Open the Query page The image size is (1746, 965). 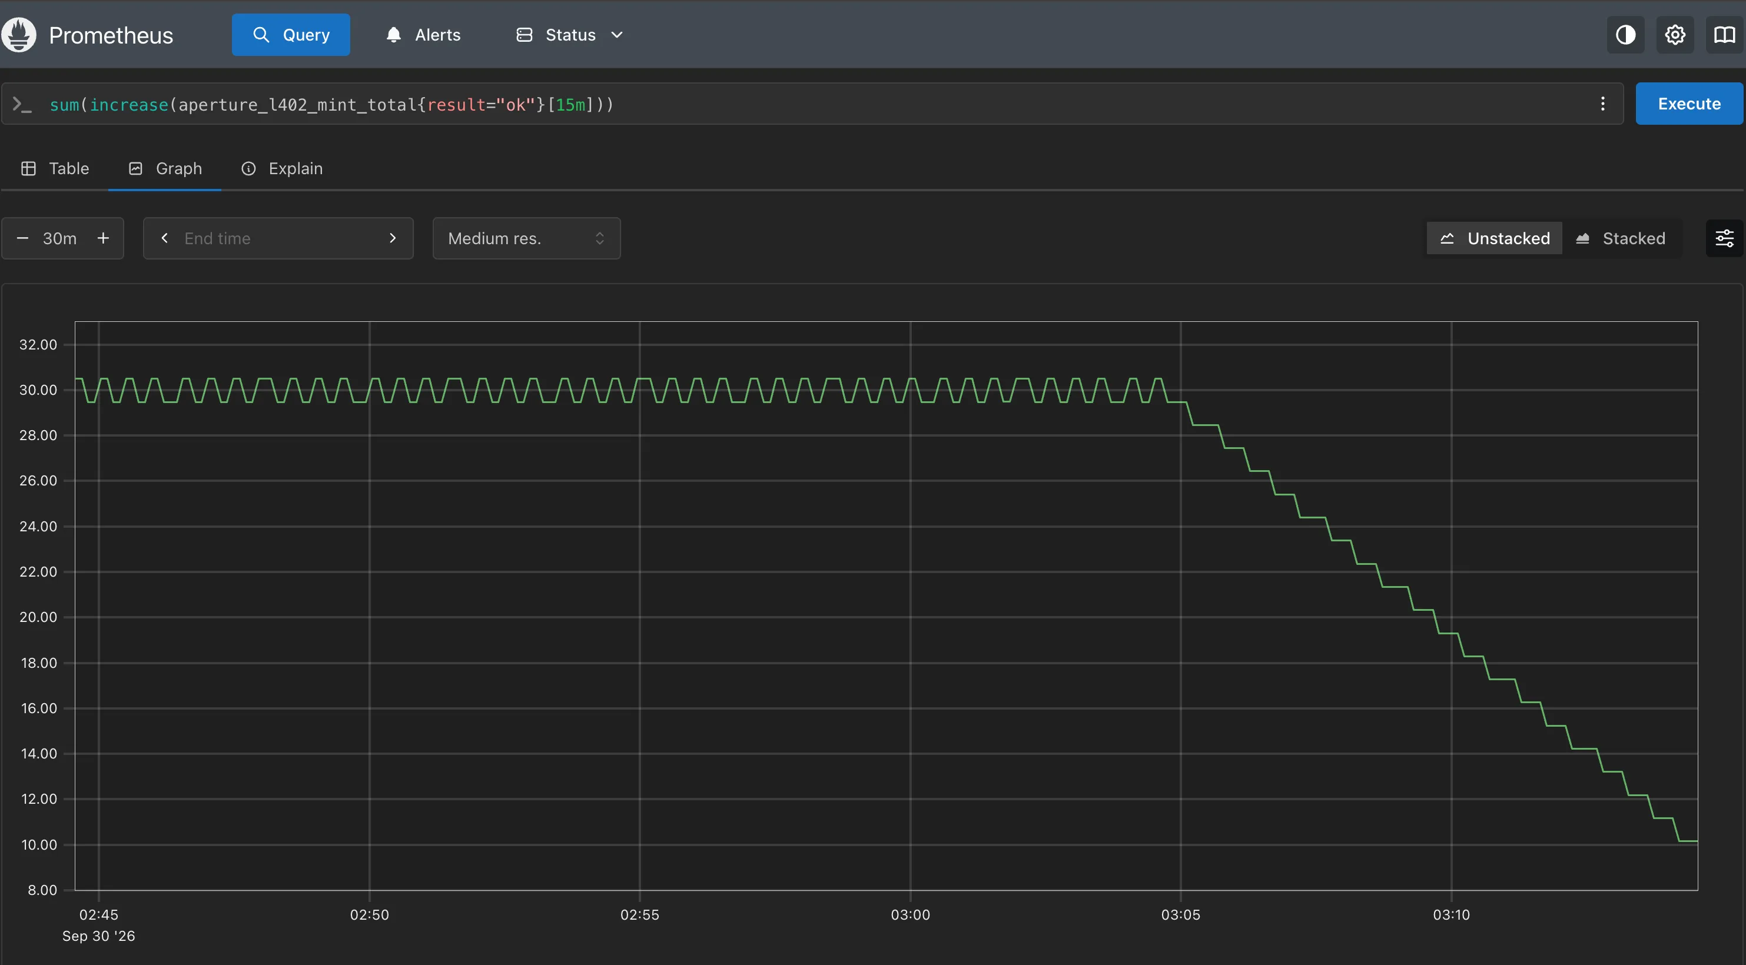(291, 35)
